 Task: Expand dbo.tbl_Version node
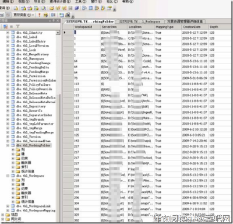[8, 136]
